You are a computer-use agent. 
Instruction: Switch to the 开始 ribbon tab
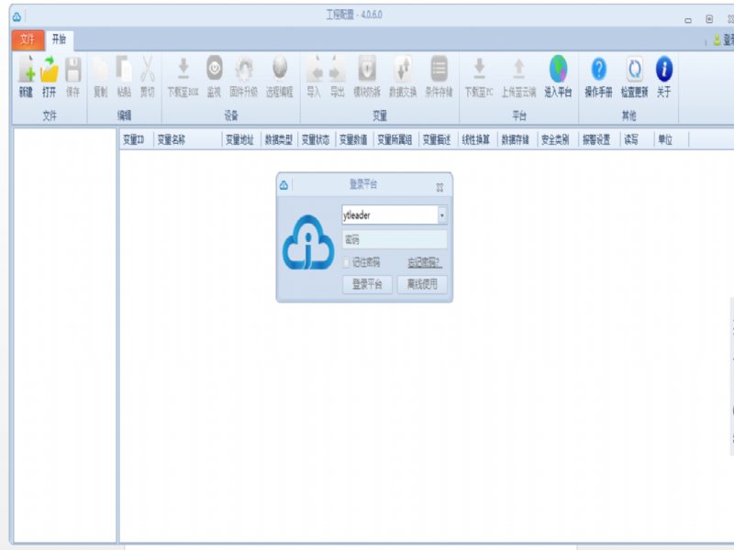coord(59,39)
